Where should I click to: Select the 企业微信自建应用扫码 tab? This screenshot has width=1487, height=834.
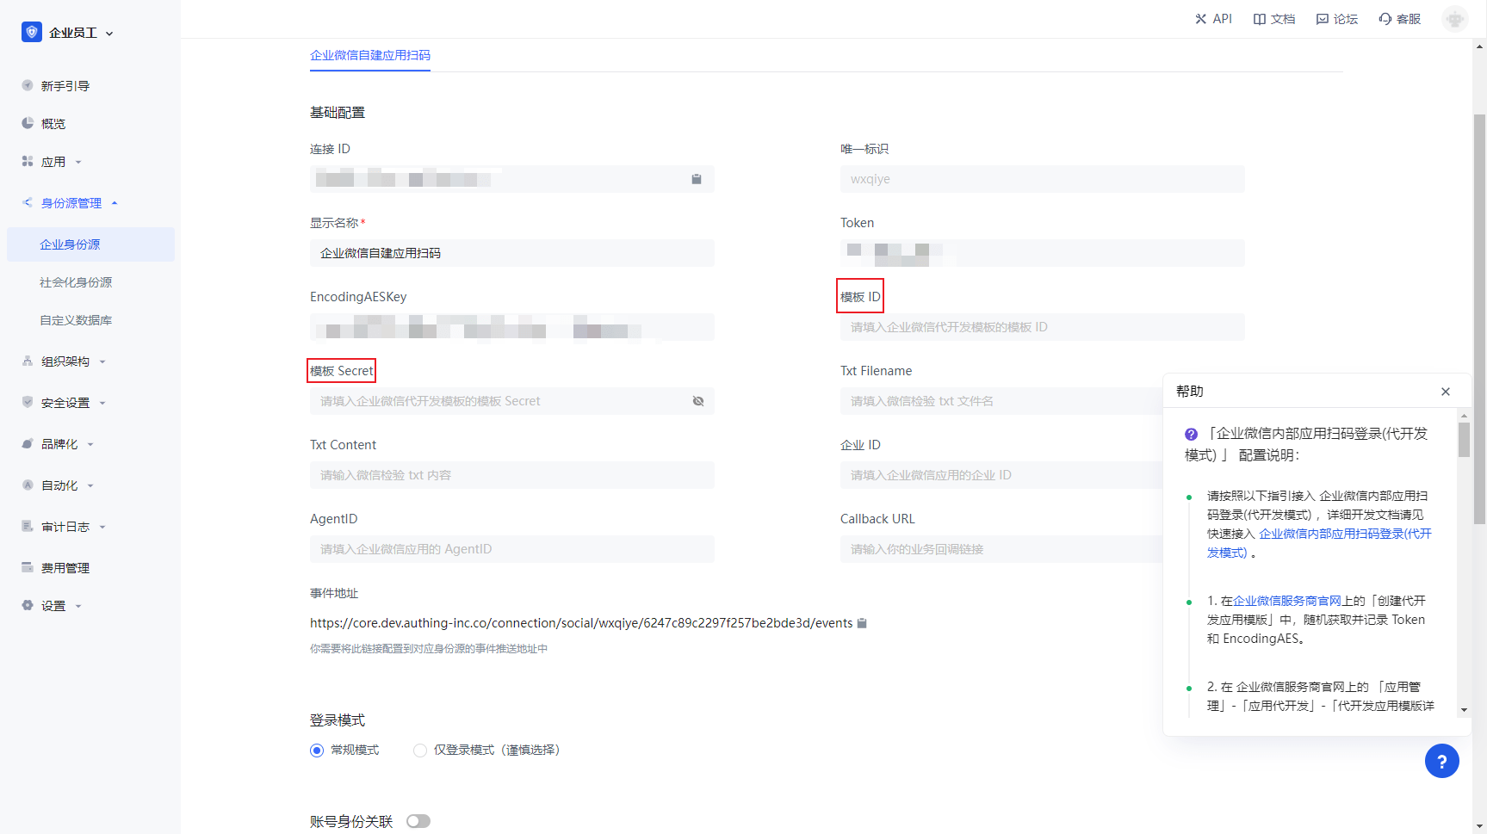click(x=370, y=55)
